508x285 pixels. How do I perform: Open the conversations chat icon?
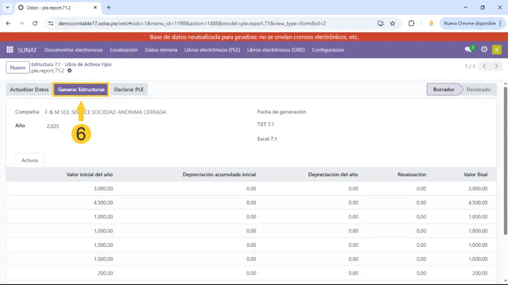click(468, 50)
